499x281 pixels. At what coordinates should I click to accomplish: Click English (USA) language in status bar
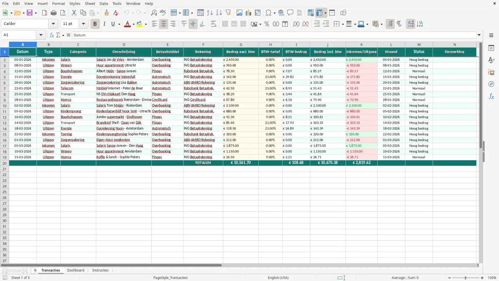(278, 278)
